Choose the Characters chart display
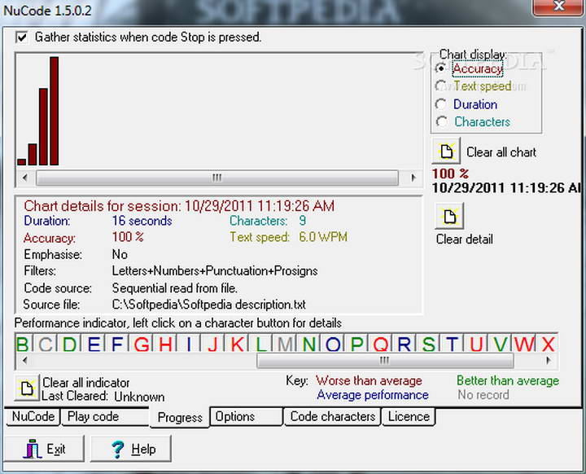Image resolution: width=586 pixels, height=474 pixels. (442, 121)
